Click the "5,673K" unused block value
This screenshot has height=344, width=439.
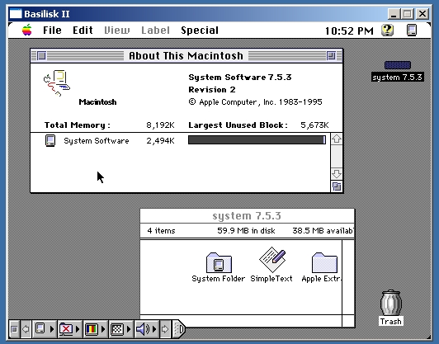[314, 125]
